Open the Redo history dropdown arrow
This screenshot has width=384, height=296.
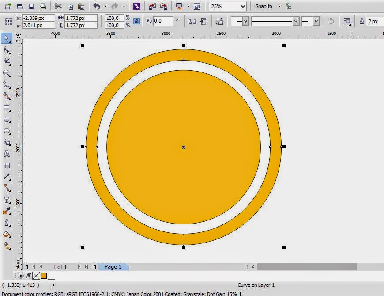pyautogui.click(x=124, y=6)
